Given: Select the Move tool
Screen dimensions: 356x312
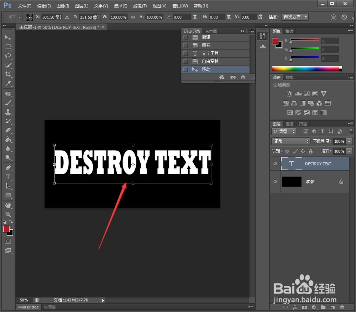Looking at the screenshot, I should point(8,37).
